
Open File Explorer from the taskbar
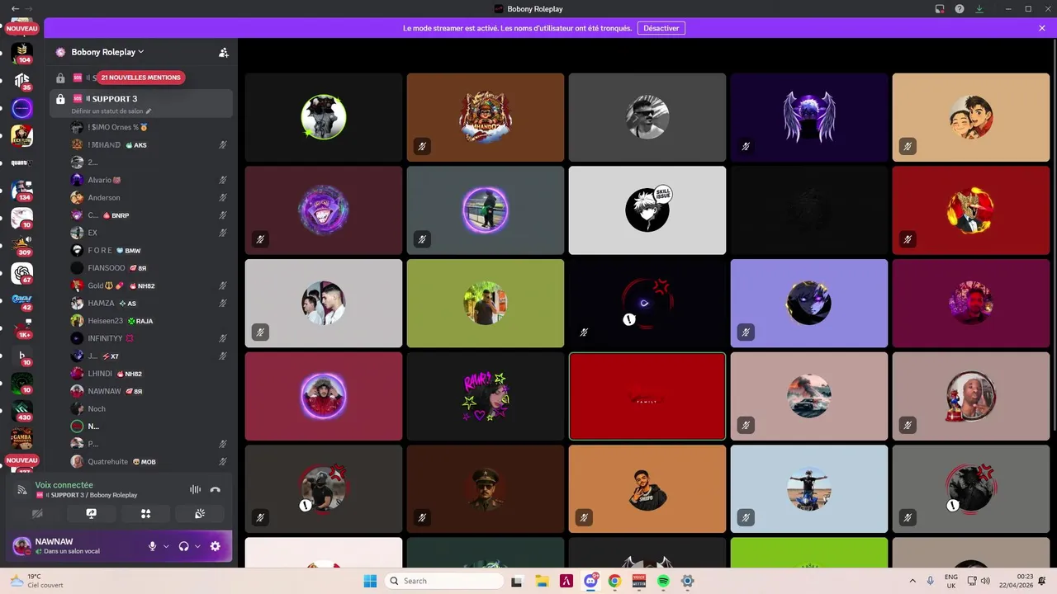[x=542, y=581]
